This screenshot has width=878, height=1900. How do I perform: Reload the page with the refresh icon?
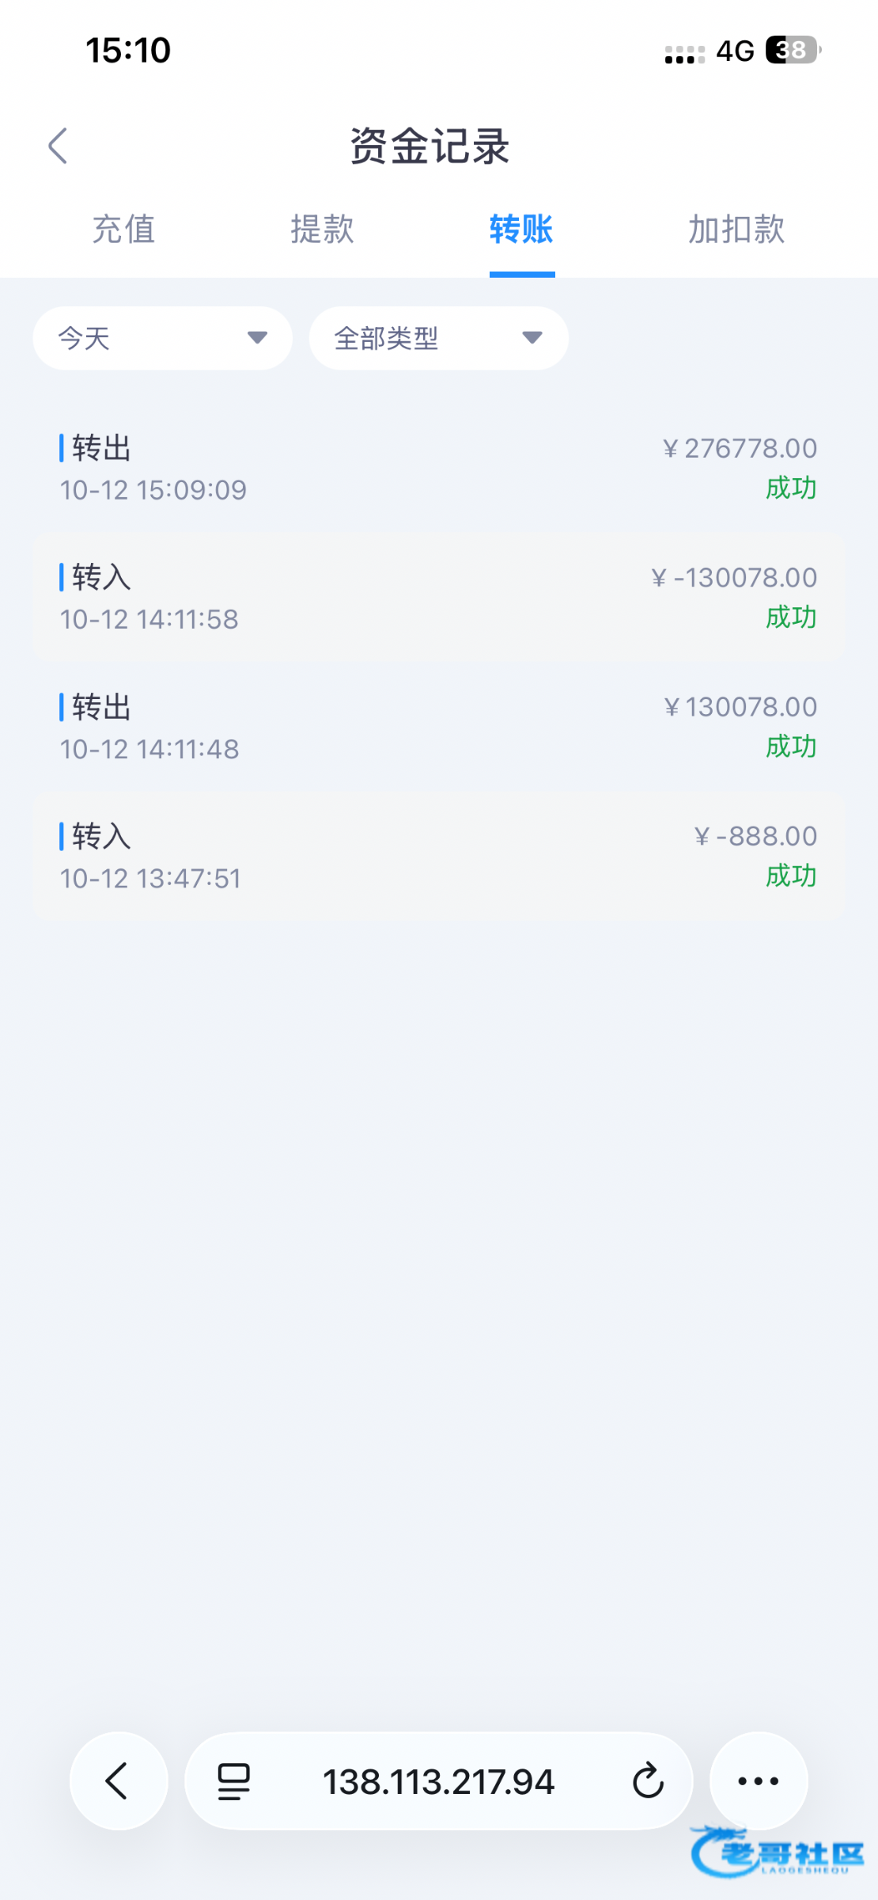(648, 1781)
